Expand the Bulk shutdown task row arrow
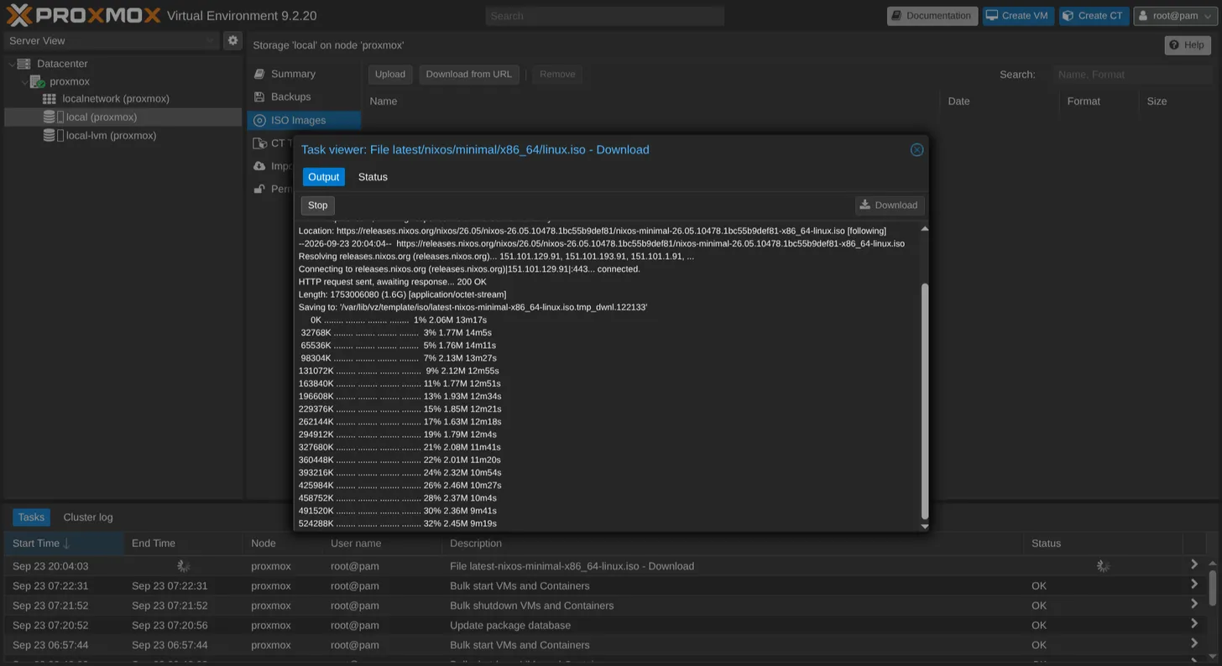This screenshot has width=1222, height=666. (1194, 604)
